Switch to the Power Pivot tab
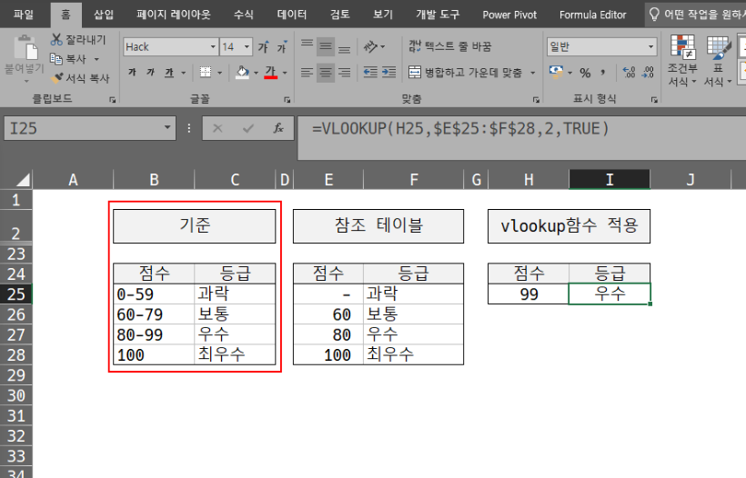The image size is (746, 478). pyautogui.click(x=509, y=15)
